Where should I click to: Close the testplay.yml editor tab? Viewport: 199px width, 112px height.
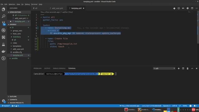(84, 8)
